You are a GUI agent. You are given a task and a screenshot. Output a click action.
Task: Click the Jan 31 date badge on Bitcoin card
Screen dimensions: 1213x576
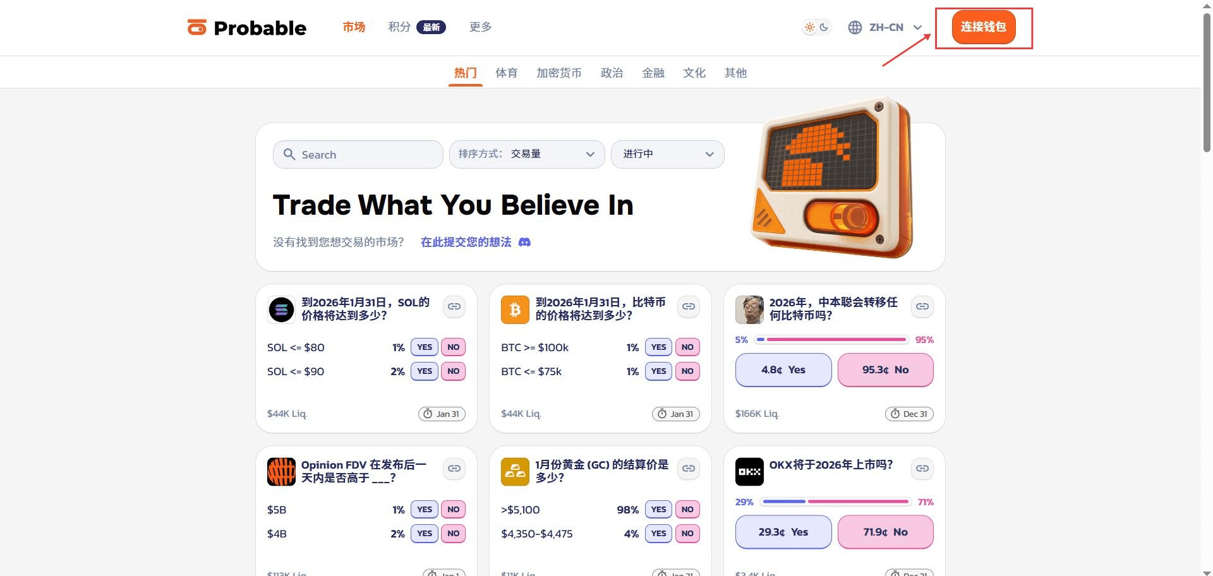[676, 414]
